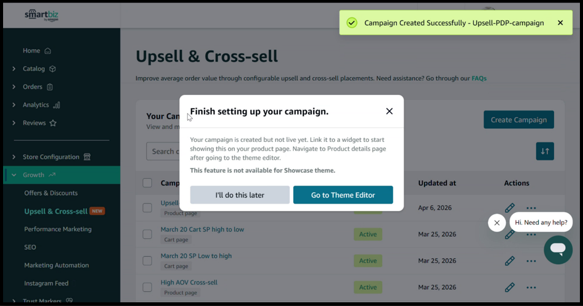The height and width of the screenshot is (306, 583).
Task: Close the 'Hi. Need any help?' chat prompt
Action: pos(497,223)
